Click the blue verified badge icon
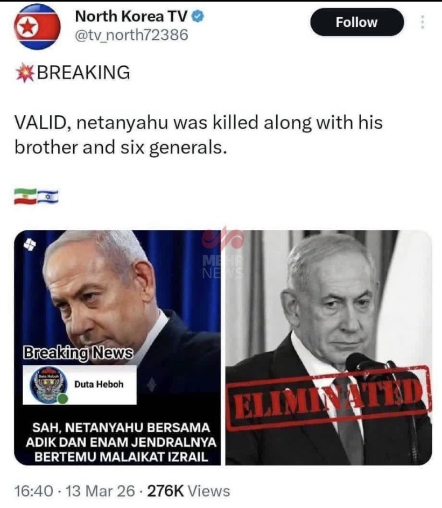 pyautogui.click(x=198, y=16)
